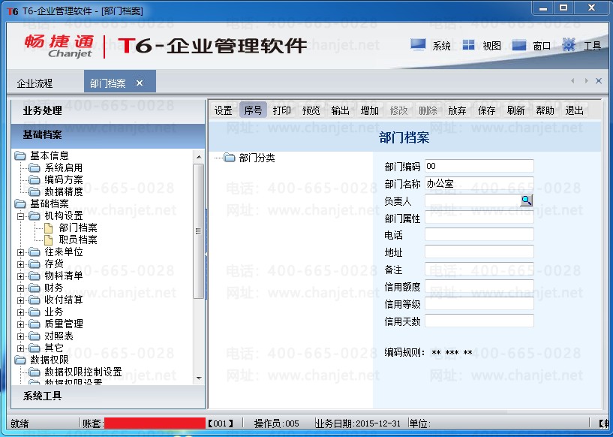
Task: Click 刷新 in the toolbar
Action: coord(515,110)
